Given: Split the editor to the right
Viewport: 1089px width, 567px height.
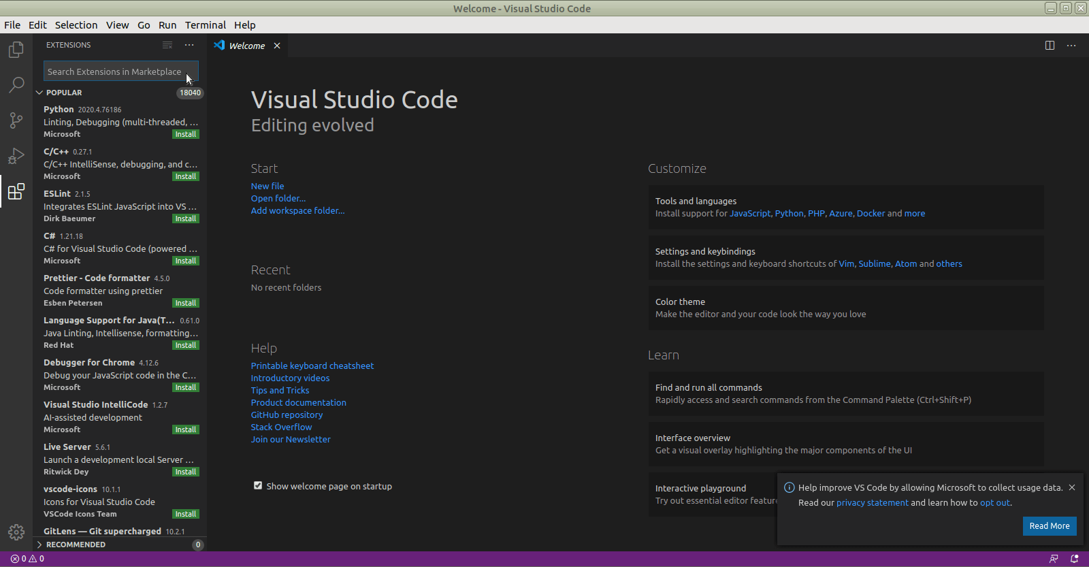Looking at the screenshot, I should pos(1050,46).
